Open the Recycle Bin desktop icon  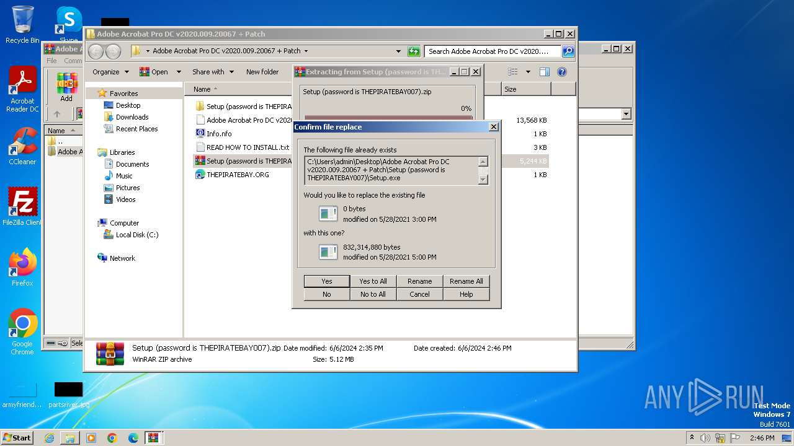tap(22, 25)
